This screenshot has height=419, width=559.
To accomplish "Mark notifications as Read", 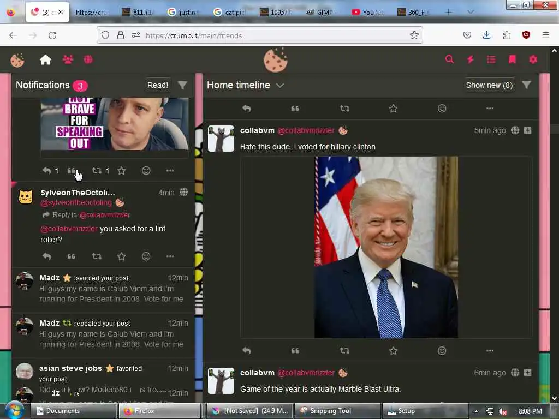I will click(x=158, y=85).
